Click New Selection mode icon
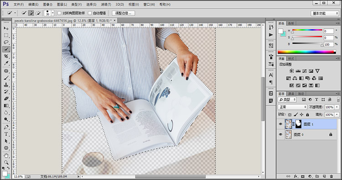 (24, 13)
